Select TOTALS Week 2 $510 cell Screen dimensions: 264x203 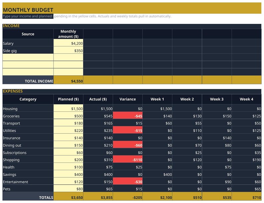point(187,196)
